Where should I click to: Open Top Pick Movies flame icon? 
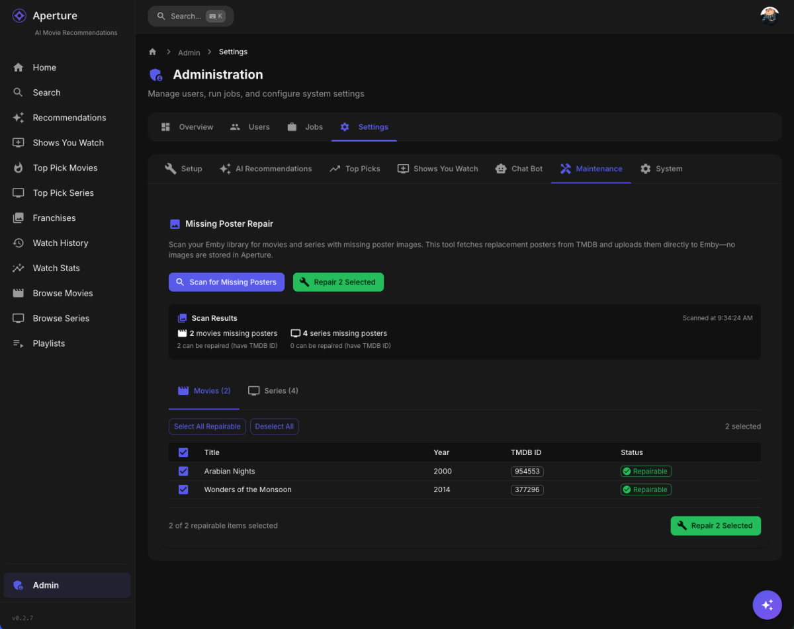point(19,168)
